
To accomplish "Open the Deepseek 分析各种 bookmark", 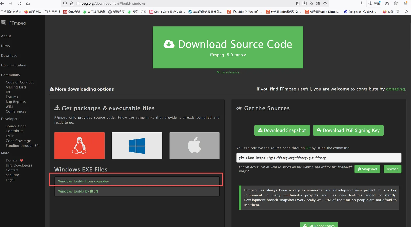I will click(361, 12).
